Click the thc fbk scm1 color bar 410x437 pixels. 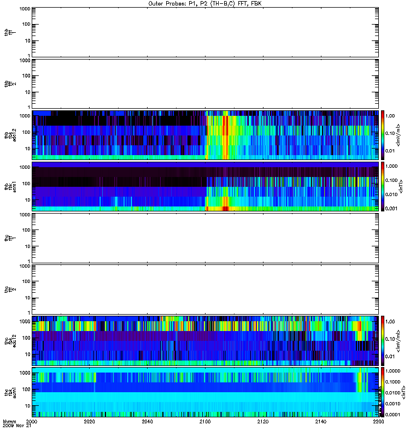[383, 392]
